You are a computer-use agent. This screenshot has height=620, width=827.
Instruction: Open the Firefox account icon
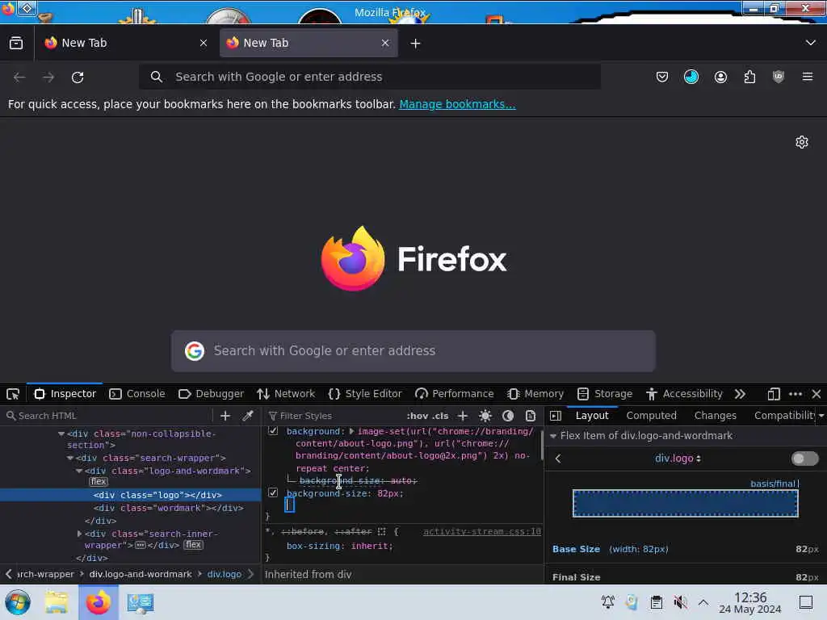click(x=720, y=77)
